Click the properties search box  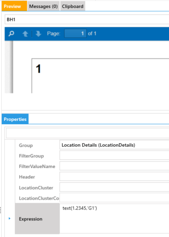pos(87,133)
